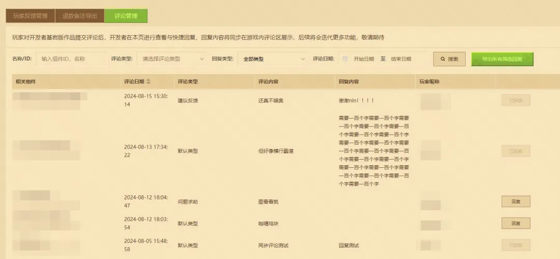Click the sort arrows beside 评论日期 column
This screenshot has width=560, height=259.
pyautogui.click(x=149, y=82)
